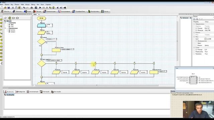Open the Обычные components dropdown
This screenshot has height=120, width=214.
tap(18, 11)
